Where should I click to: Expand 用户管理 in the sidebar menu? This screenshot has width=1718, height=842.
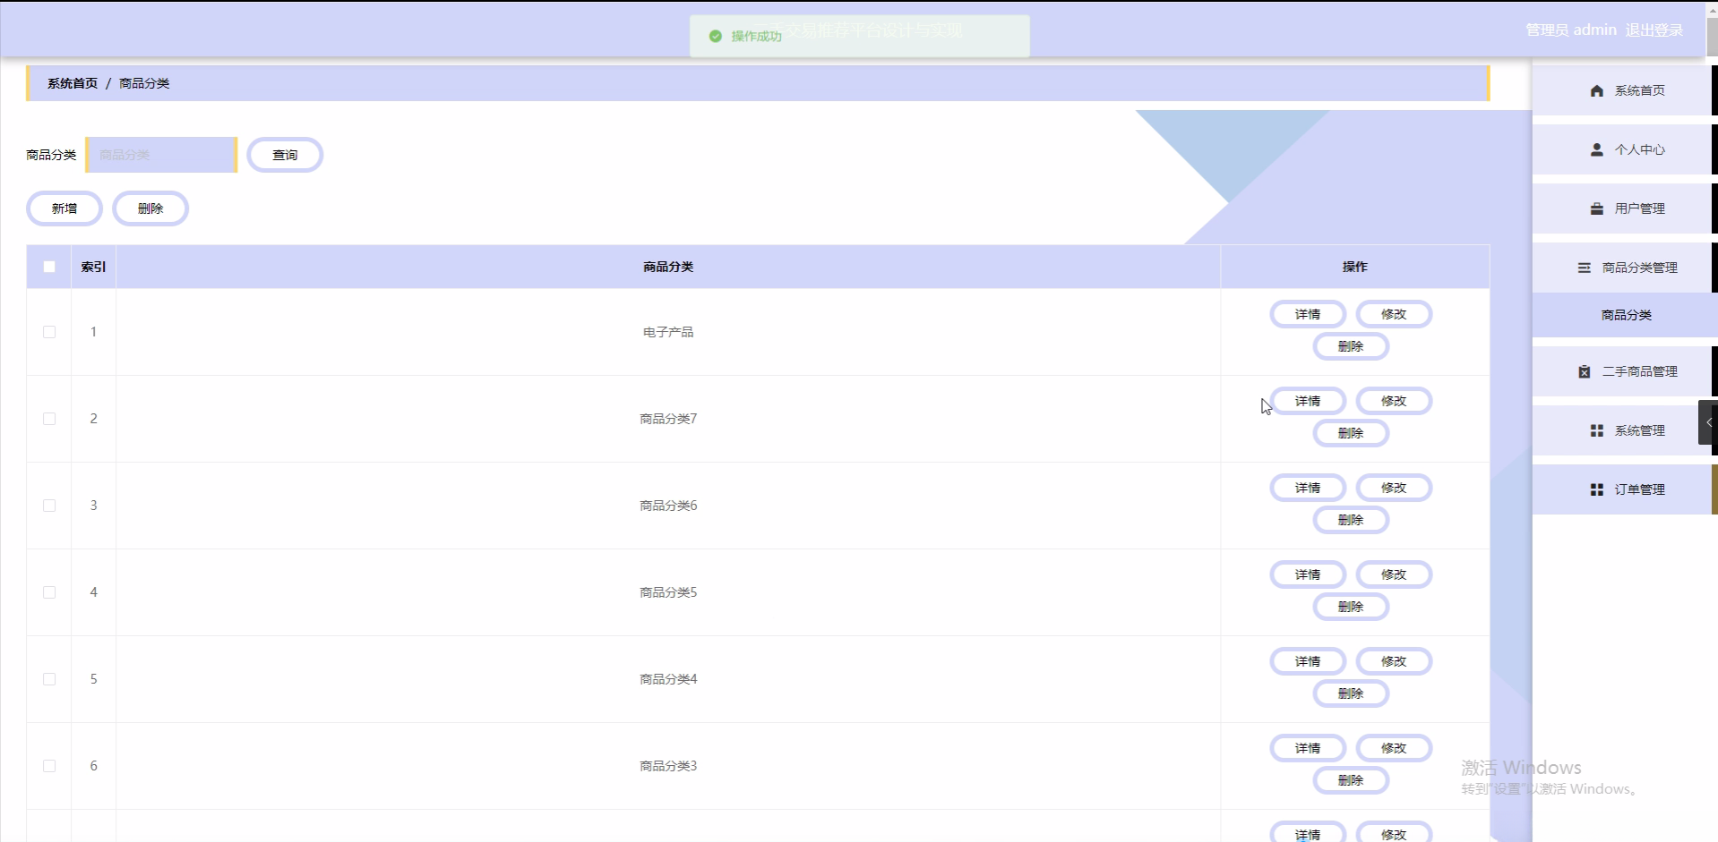point(1625,208)
